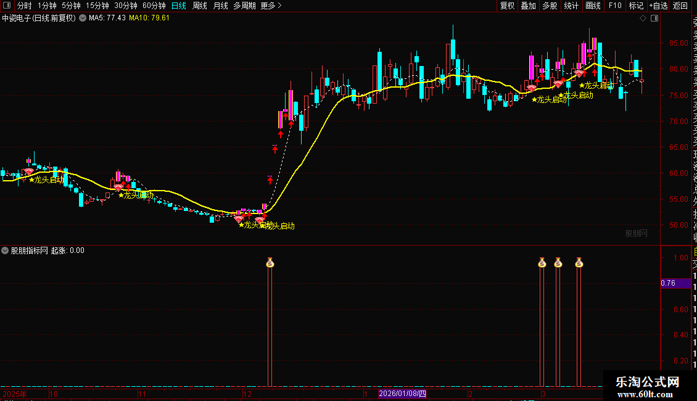Click the 返回 back button

680,6
